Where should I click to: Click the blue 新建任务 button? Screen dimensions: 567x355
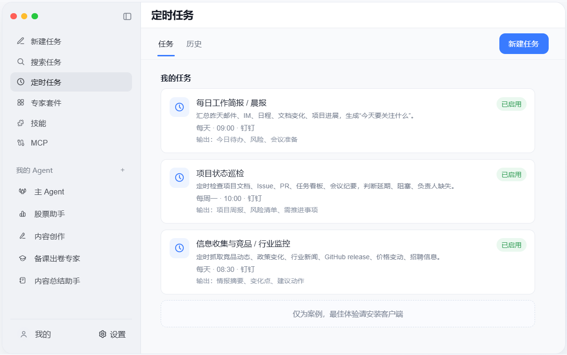click(x=524, y=44)
